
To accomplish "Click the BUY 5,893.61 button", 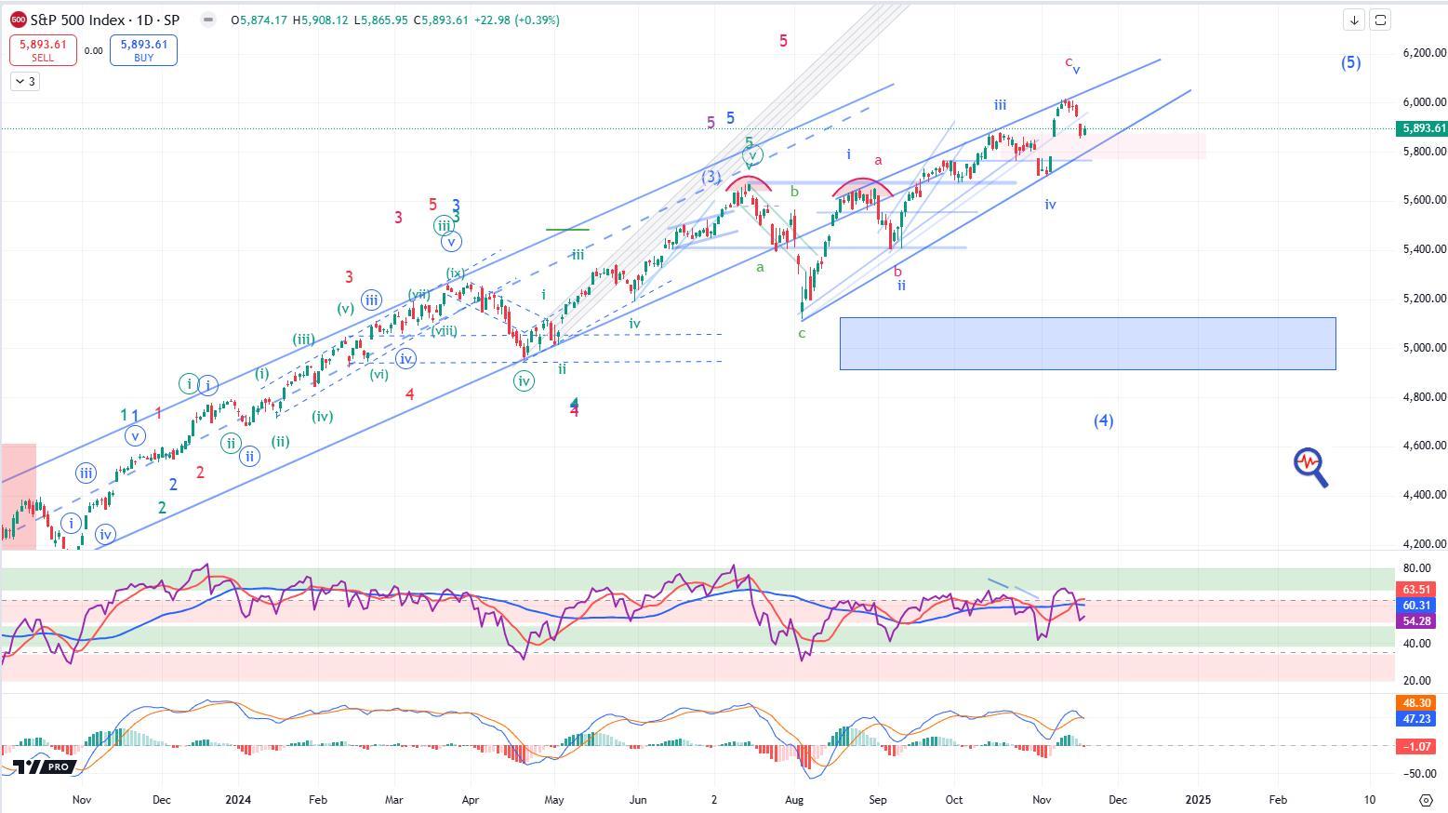I will (x=143, y=51).
